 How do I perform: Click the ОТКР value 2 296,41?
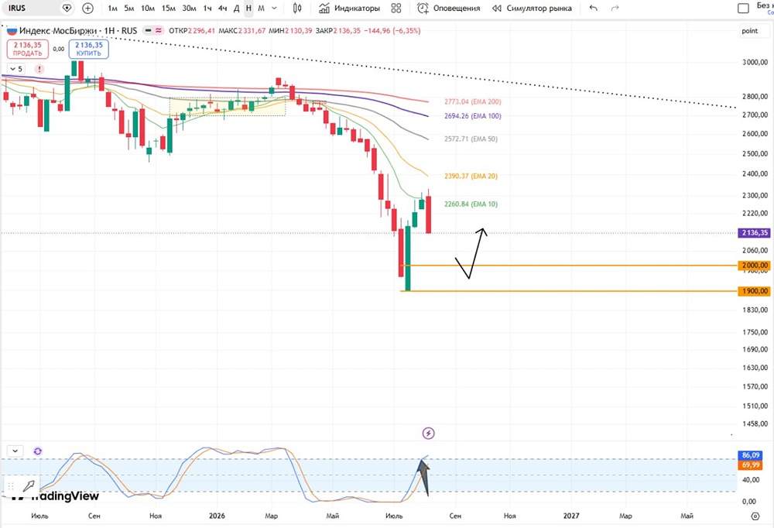click(202, 31)
